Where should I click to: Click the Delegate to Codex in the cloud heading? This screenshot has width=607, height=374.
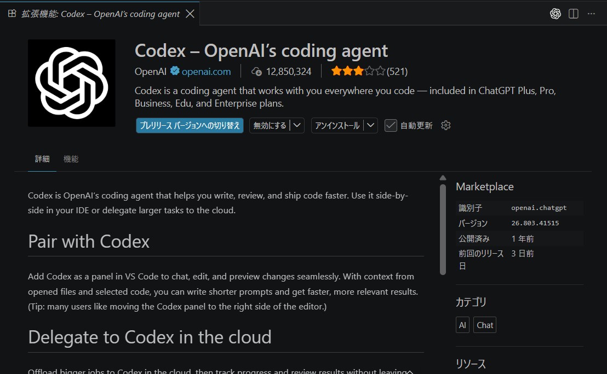150,337
